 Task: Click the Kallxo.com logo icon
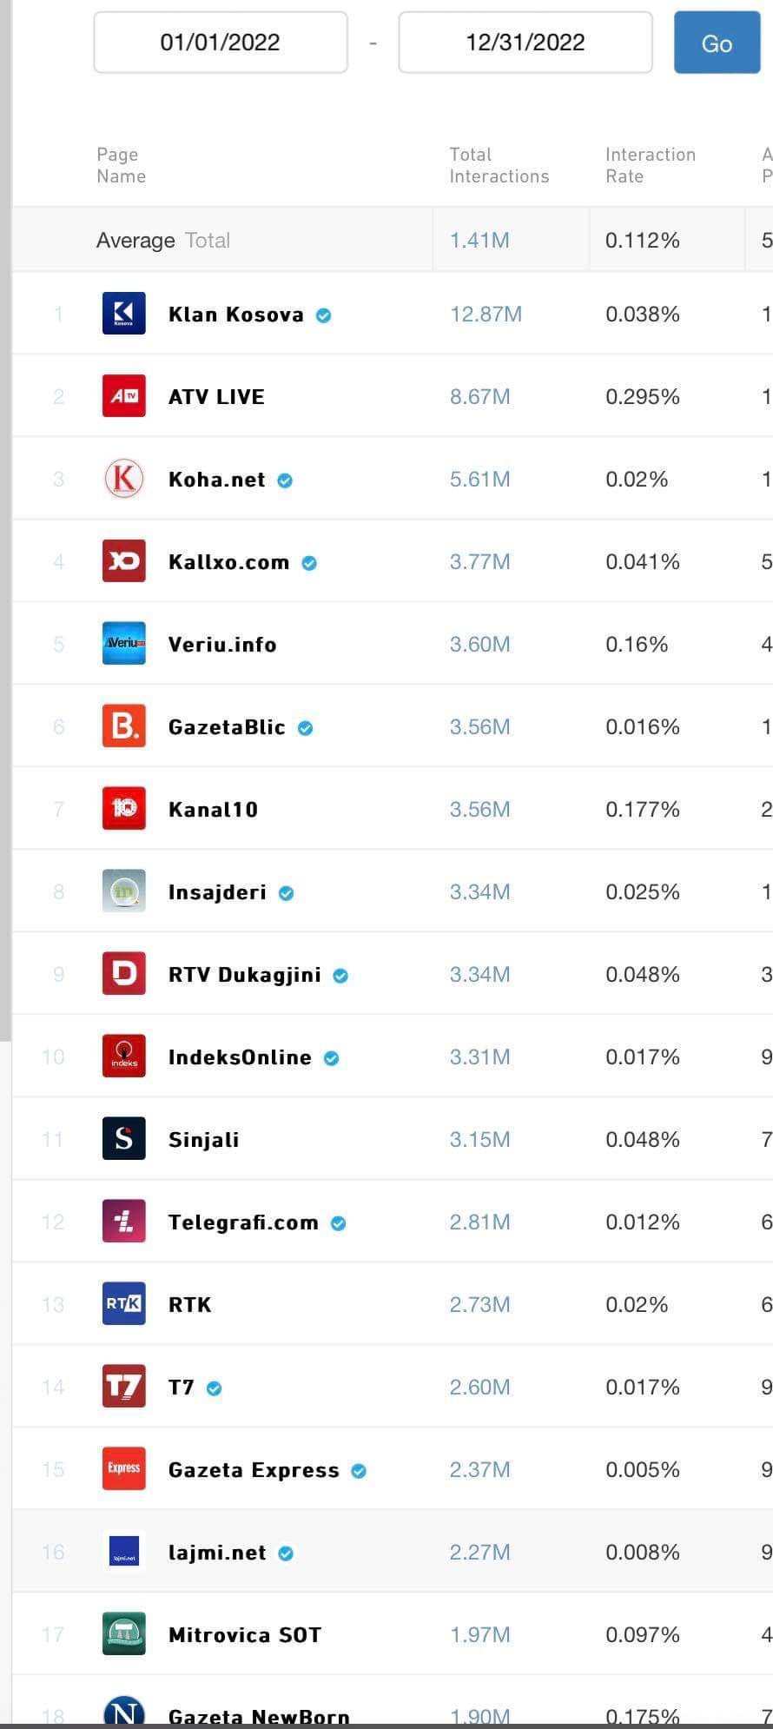pos(124,561)
